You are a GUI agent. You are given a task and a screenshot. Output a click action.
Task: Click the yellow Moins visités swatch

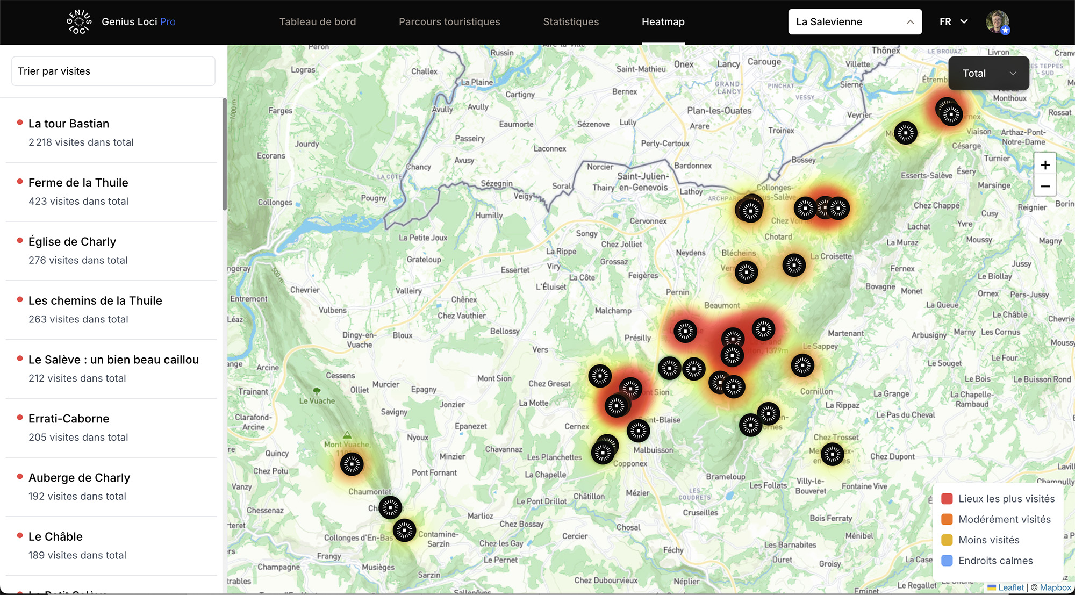pyautogui.click(x=947, y=540)
